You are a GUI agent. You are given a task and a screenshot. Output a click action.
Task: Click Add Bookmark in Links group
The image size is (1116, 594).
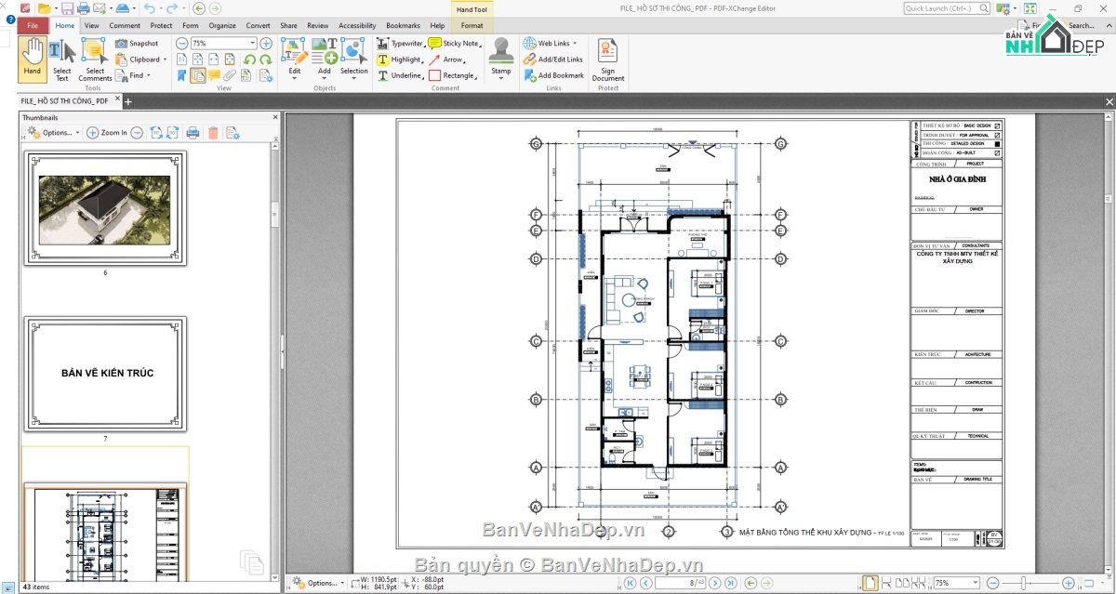(554, 75)
